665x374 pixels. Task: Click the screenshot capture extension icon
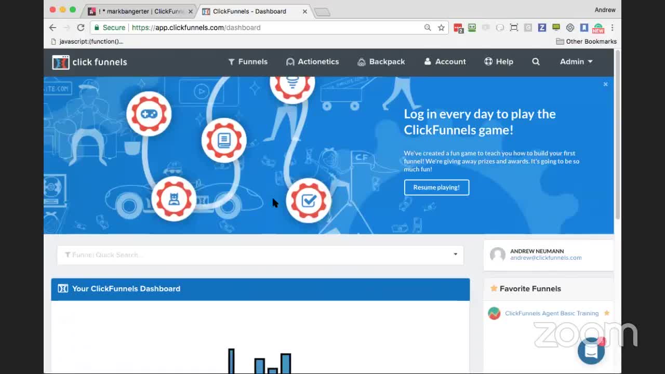pos(514,28)
